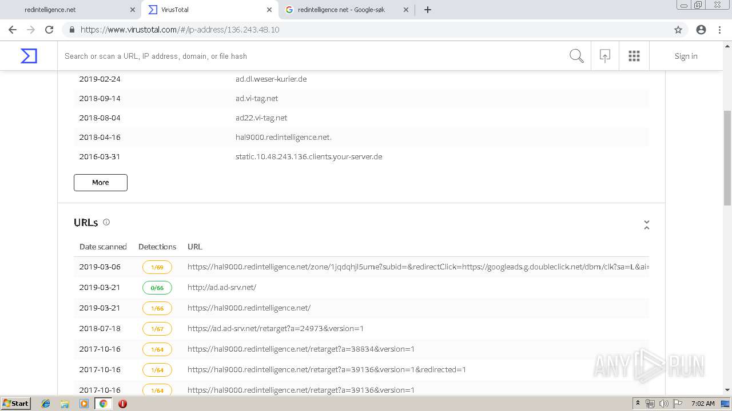Open the apps grid menu icon
The width and height of the screenshot is (732, 411).
coord(634,56)
